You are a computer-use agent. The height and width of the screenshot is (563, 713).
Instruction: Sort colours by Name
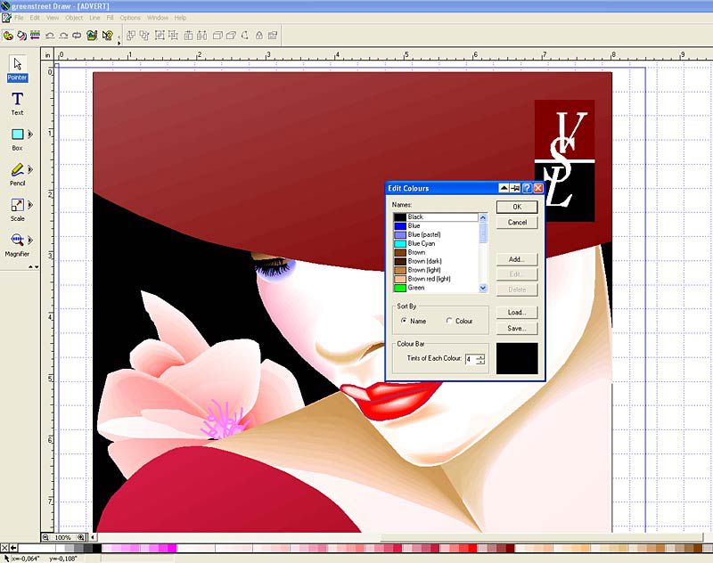coord(404,321)
